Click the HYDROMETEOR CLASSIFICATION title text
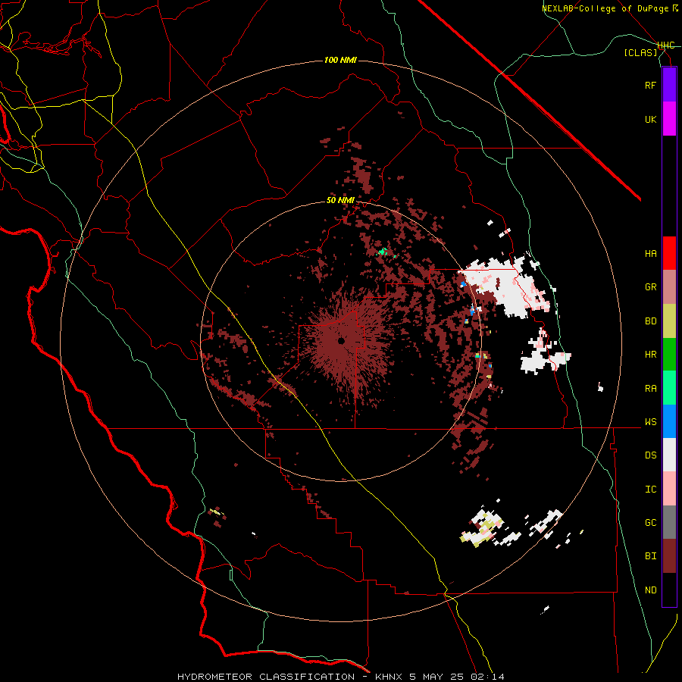Screen dimensions: 682x682 click(266, 677)
